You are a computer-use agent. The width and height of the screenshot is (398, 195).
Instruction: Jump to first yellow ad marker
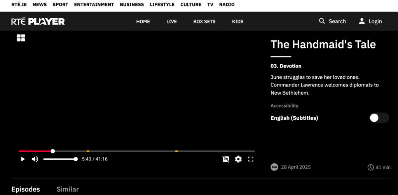click(88, 151)
